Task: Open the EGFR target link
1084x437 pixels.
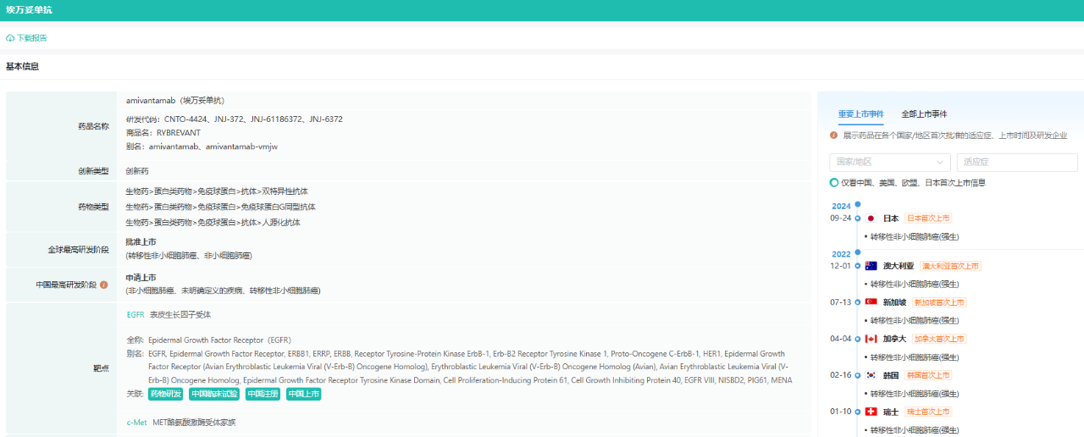Action: click(135, 314)
